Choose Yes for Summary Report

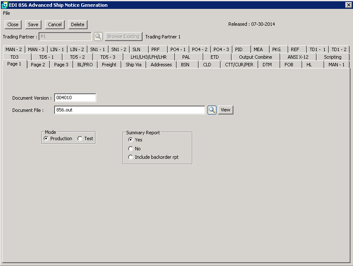[131, 140]
